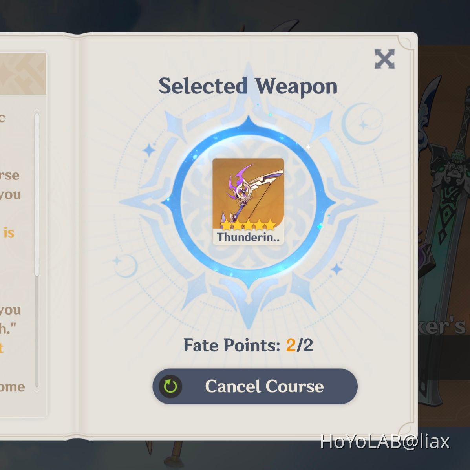Viewport: 470px width, 470px height.
Task: Click the orange highlighted 'is' text
Action: click(x=9, y=232)
